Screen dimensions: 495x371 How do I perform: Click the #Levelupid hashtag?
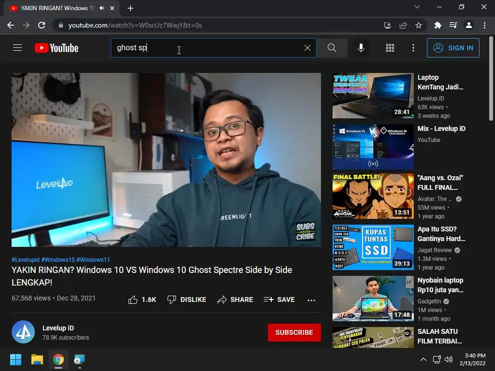[26, 259]
